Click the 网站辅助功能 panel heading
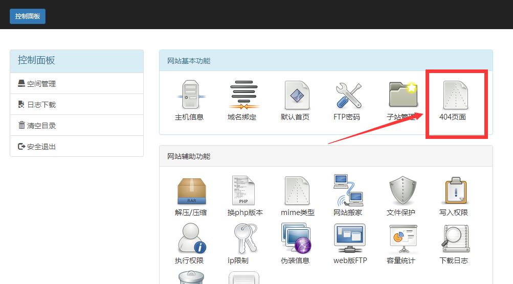 tap(189, 156)
